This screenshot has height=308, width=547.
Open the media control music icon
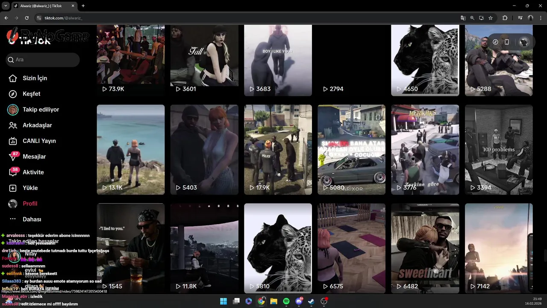click(x=520, y=18)
